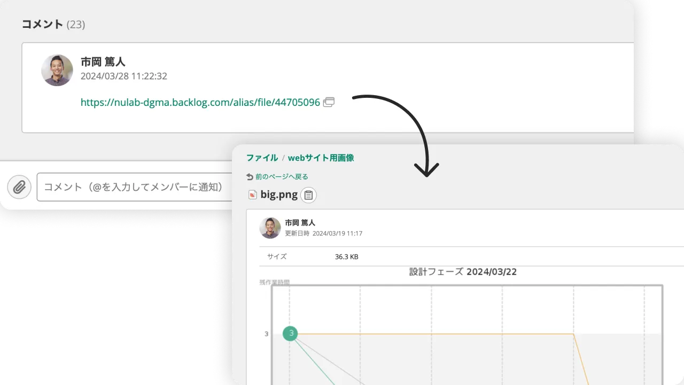The height and width of the screenshot is (385, 684).
Task: Open the webサイト用画像 folder breadcrumb
Action: click(x=321, y=158)
